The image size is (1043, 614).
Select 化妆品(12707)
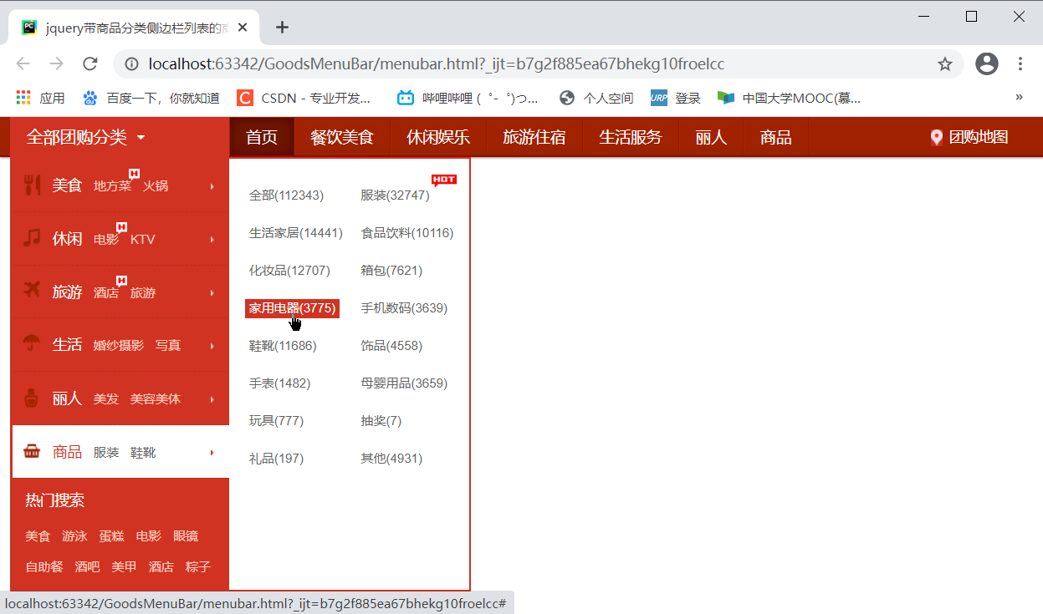[x=289, y=271]
